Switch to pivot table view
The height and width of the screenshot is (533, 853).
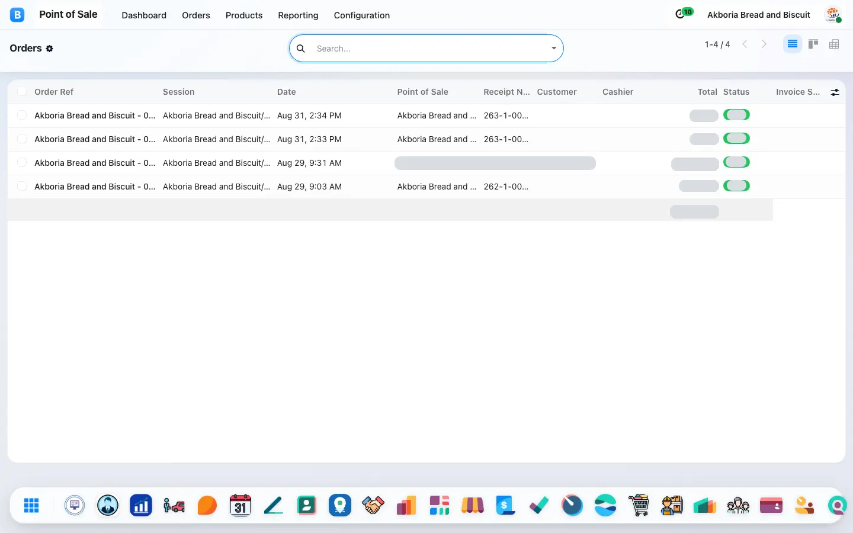834,44
